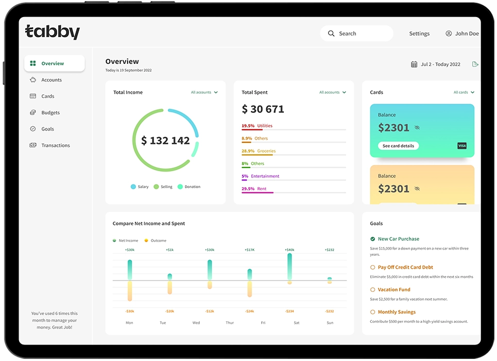Expand the All cards dropdown
The height and width of the screenshot is (361, 497).
[464, 92]
